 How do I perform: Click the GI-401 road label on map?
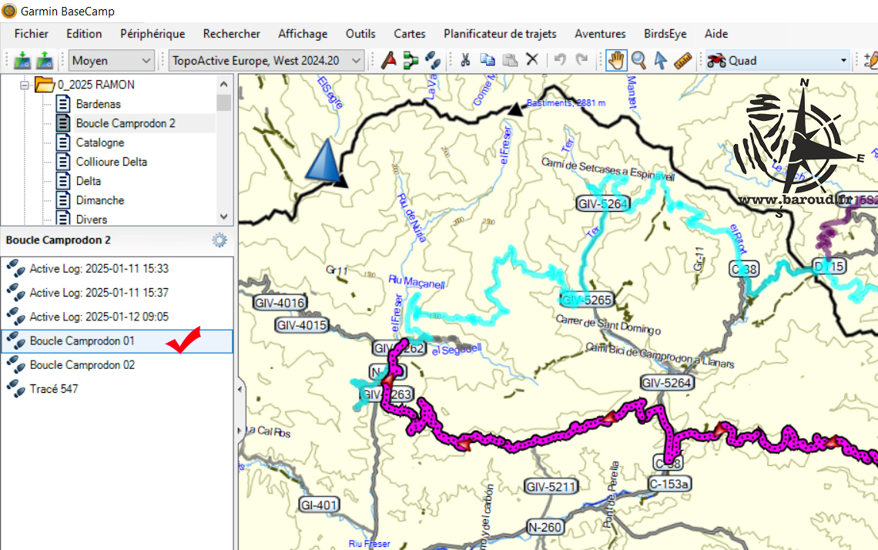coord(319,505)
